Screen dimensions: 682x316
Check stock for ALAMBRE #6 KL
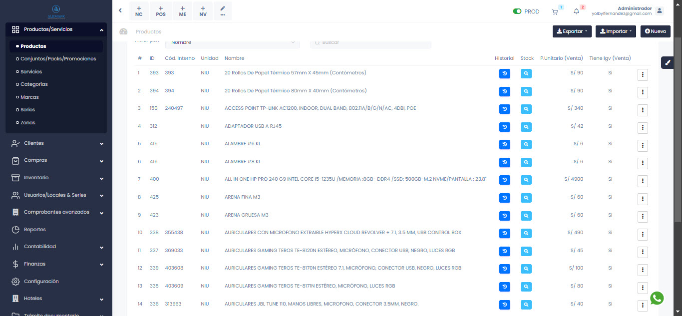pos(526,145)
